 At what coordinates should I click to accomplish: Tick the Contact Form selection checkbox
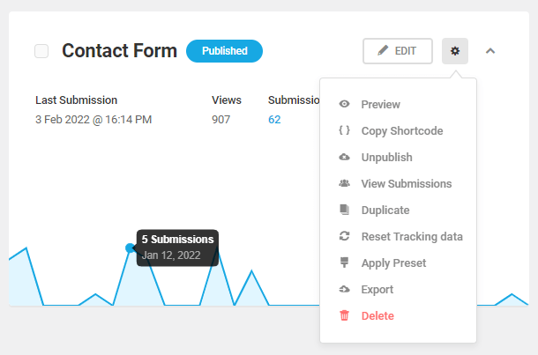pos(41,51)
